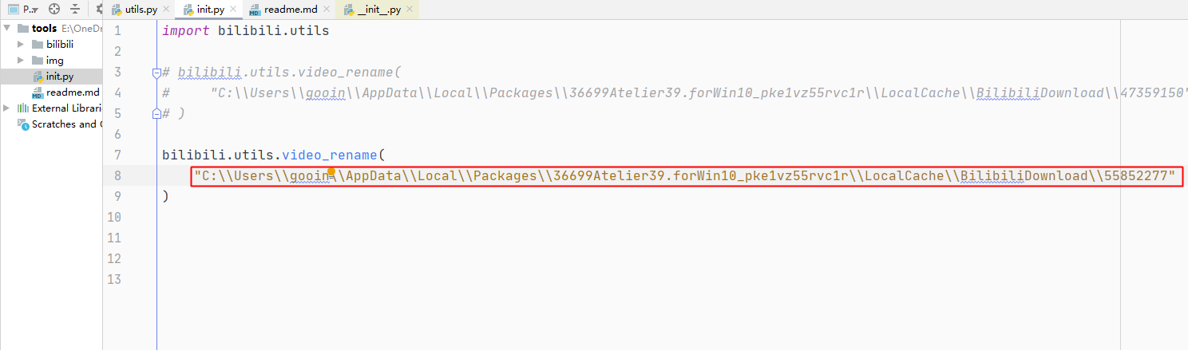Collapse comment fold marker on line 3
This screenshot has height=350, width=1188.
click(x=156, y=73)
